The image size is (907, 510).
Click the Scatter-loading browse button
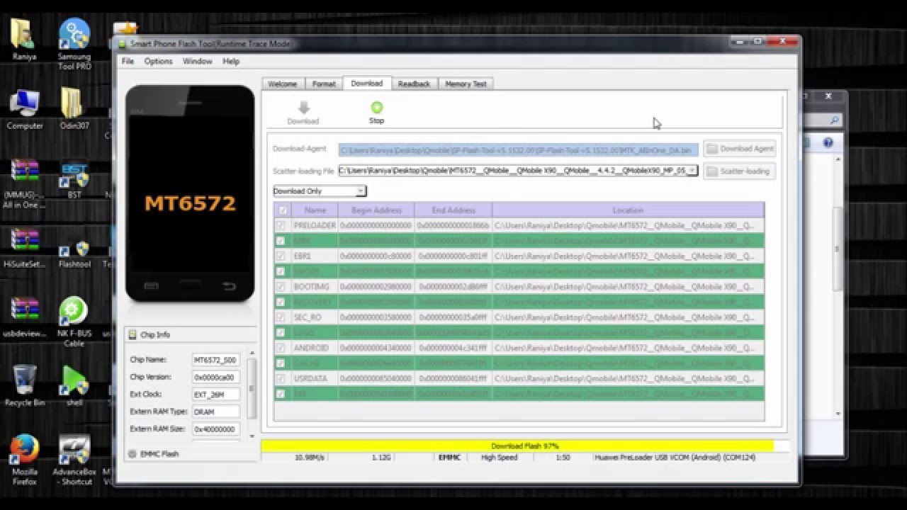tap(740, 171)
